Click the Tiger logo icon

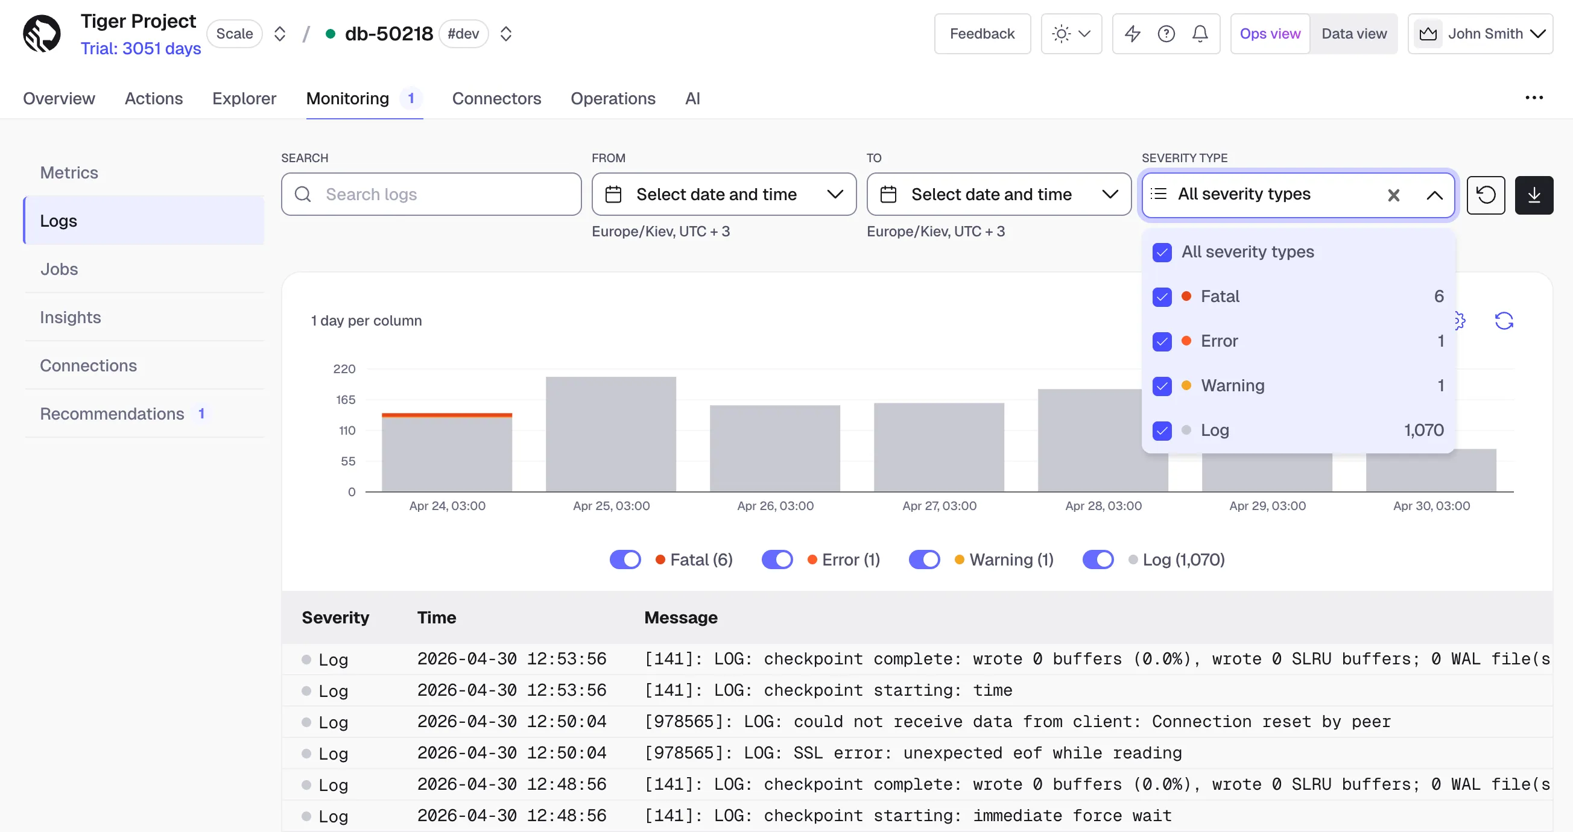[42, 34]
